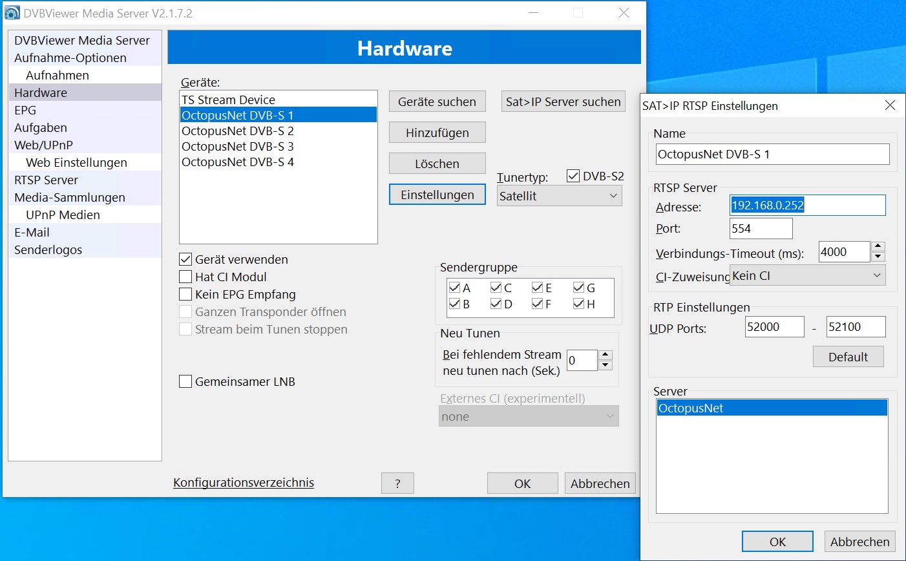
Task: Enable Kein EPG Empfang checkbox
Action: pyautogui.click(x=185, y=294)
